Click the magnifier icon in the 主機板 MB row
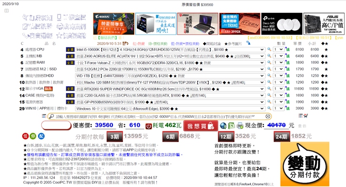This screenshot has height=187, width=346. [x=269, y=56]
